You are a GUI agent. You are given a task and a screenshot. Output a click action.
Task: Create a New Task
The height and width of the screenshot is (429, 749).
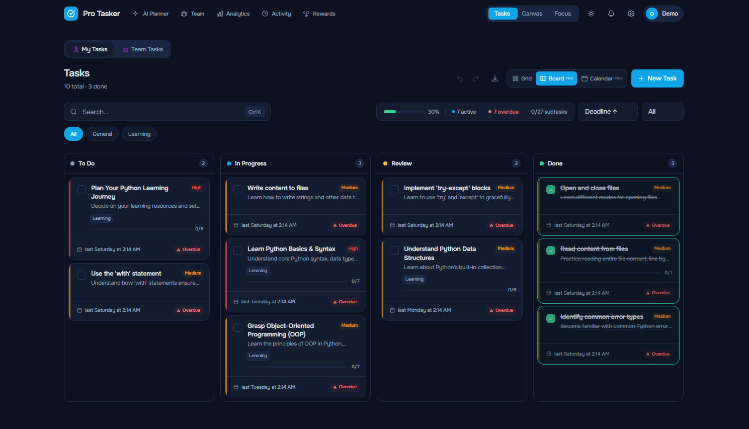point(657,78)
